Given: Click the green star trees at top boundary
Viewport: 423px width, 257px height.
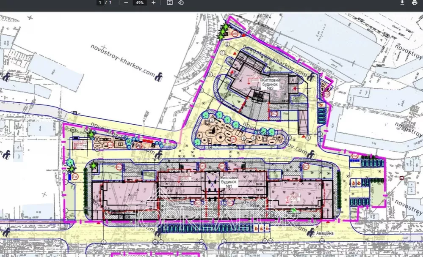Looking at the screenshot, I should (x=223, y=31).
